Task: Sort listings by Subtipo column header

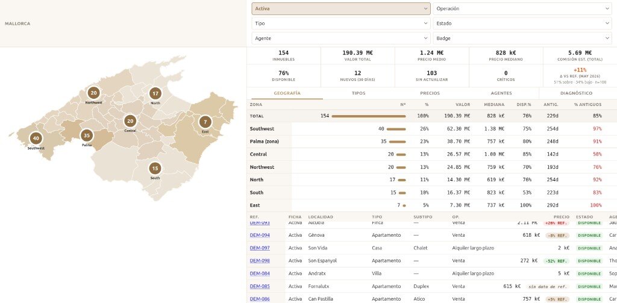Action: click(422, 217)
